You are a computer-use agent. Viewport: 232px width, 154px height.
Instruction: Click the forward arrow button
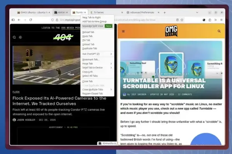(25, 20)
